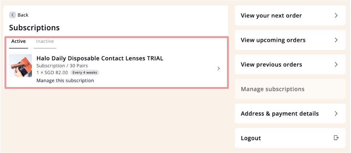
Task: Open the Halo lenses subscription chevron
Action: [x=219, y=69]
